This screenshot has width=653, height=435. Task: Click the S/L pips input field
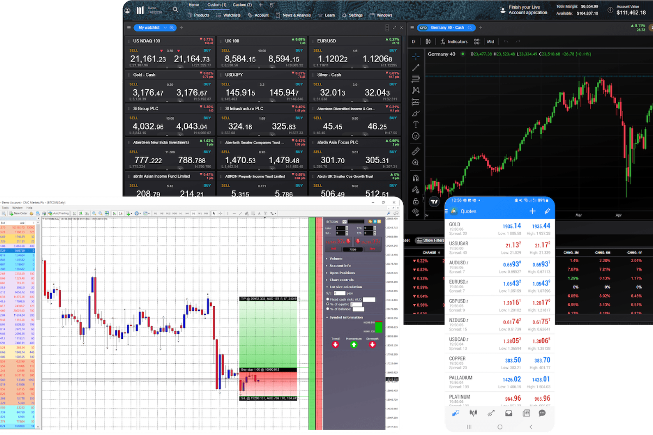pos(341,294)
